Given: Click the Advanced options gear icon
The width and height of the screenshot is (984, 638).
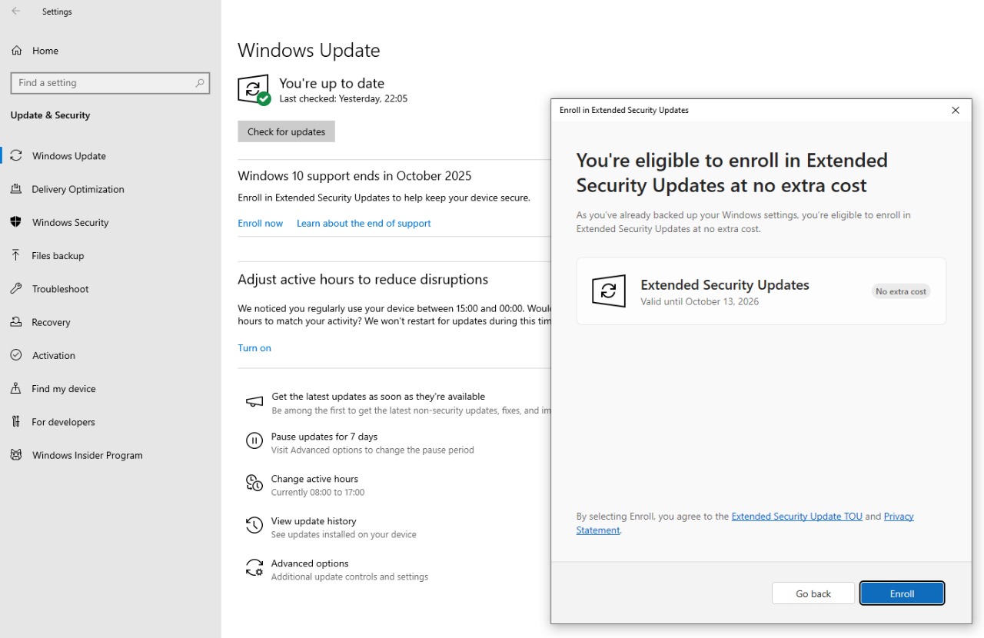Looking at the screenshot, I should 254,567.
